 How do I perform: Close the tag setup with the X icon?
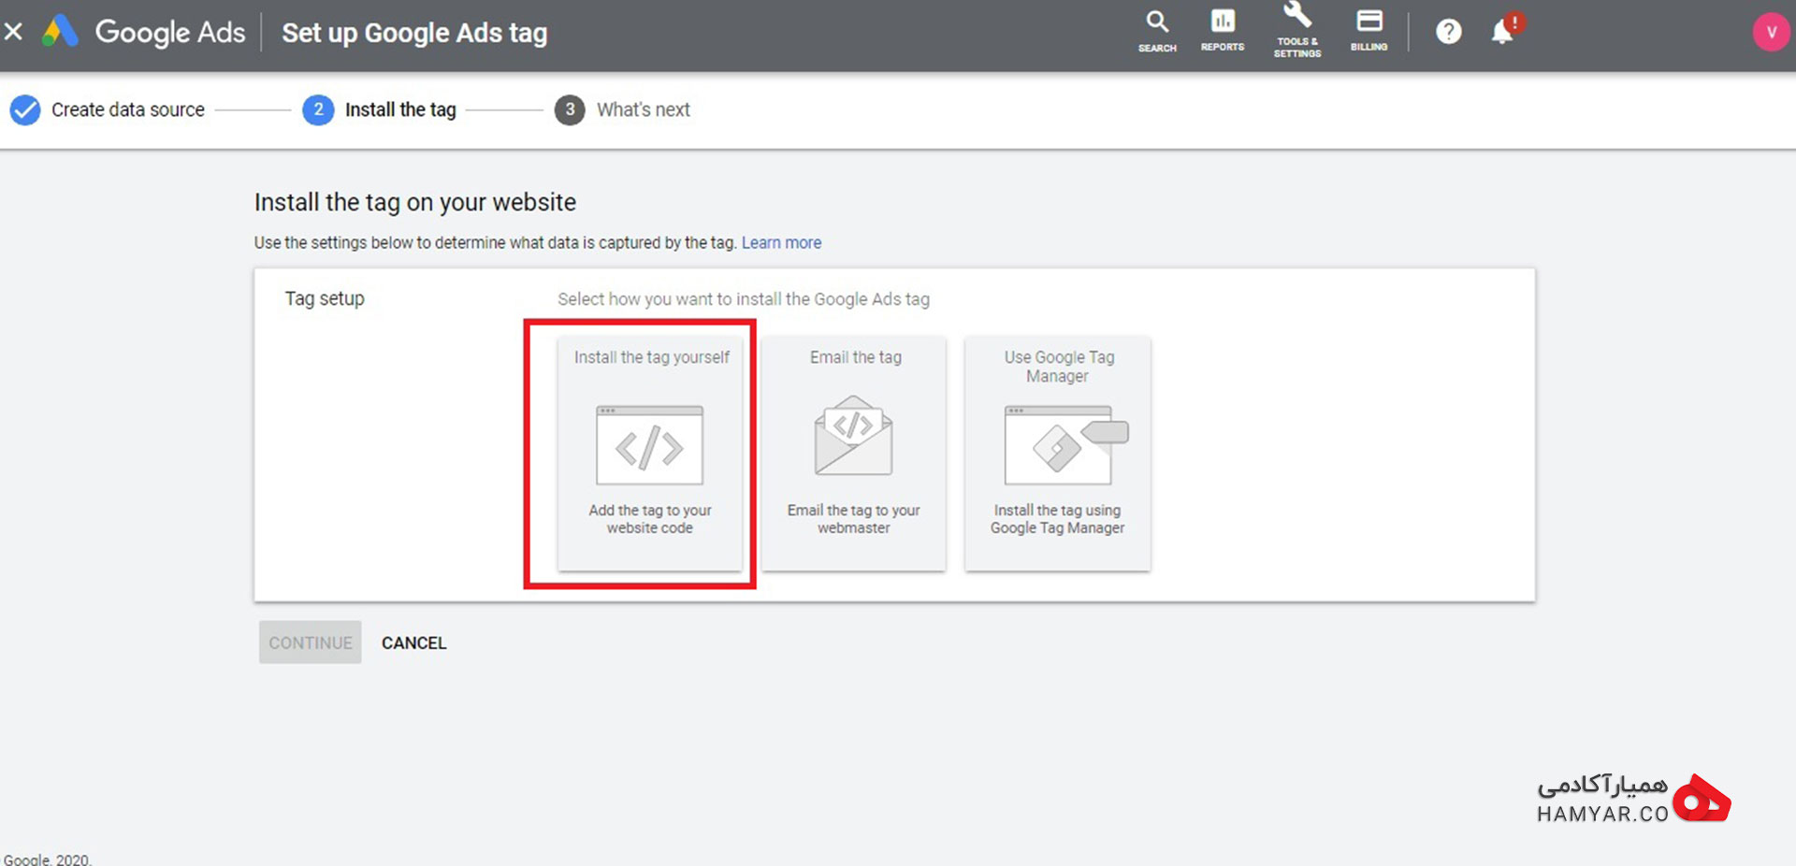tap(13, 32)
